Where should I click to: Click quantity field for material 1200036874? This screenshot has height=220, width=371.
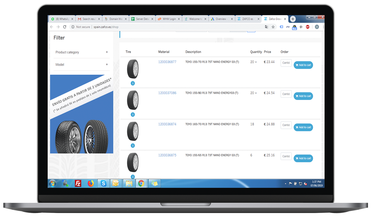pyautogui.click(x=286, y=125)
